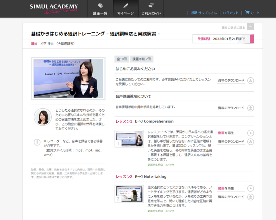Click the レッスン1 E→J Comprehension heading
The image size is (276, 220).
[x=145, y=121]
